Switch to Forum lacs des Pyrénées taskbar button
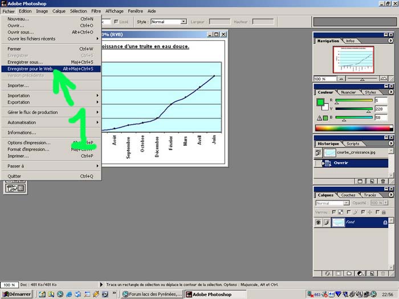Viewport: 399px width, 299px height. [x=152, y=294]
